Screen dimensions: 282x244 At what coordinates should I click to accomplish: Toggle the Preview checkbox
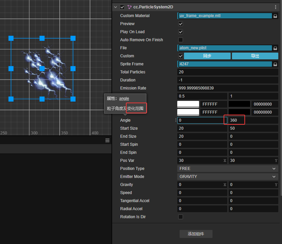181,24
